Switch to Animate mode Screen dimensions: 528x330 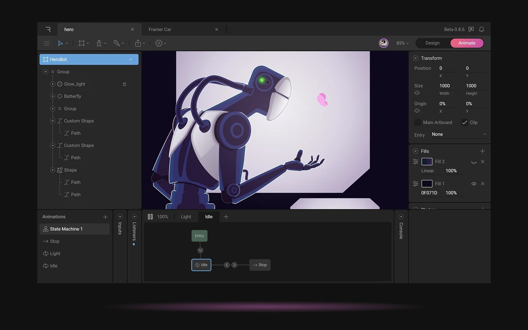[x=467, y=43]
